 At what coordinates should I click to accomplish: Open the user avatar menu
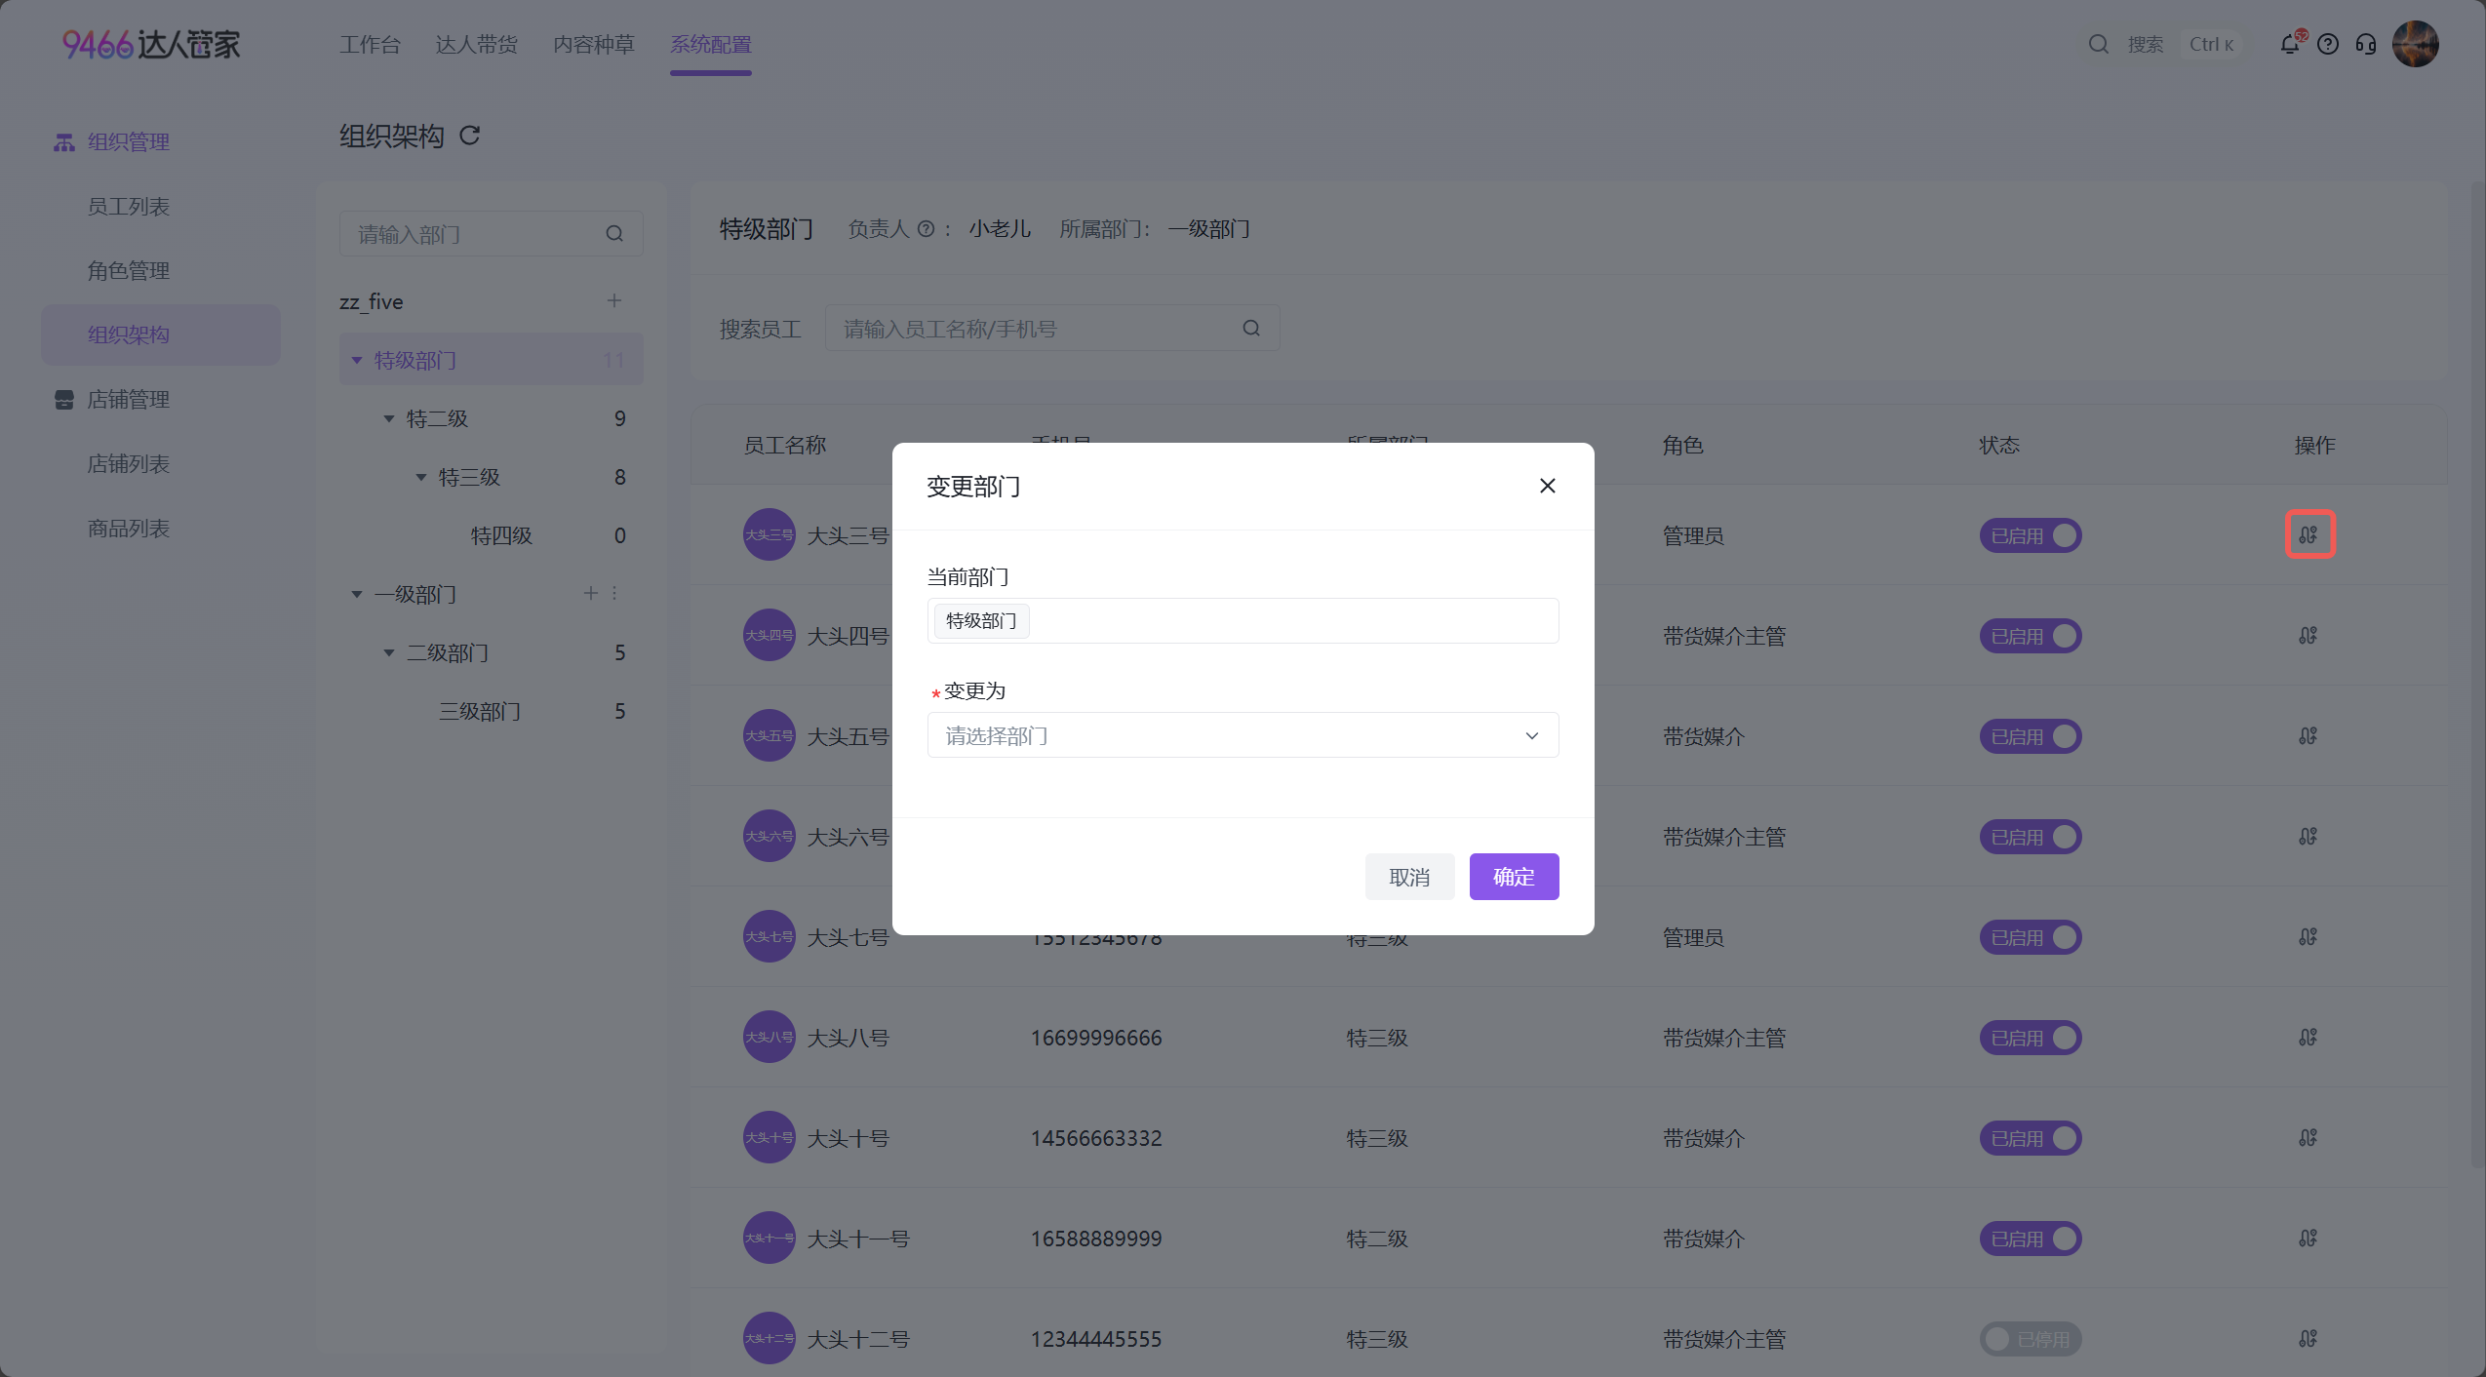coord(2416,44)
